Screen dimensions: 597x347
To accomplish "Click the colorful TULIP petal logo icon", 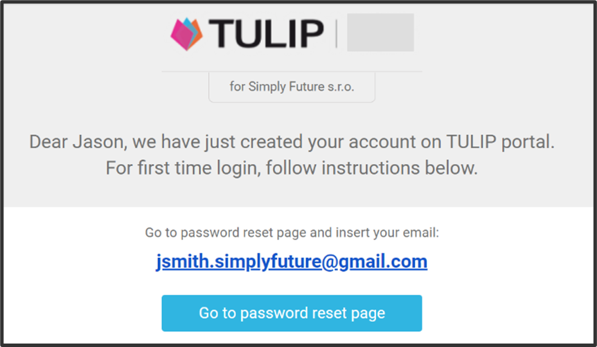I will click(186, 34).
